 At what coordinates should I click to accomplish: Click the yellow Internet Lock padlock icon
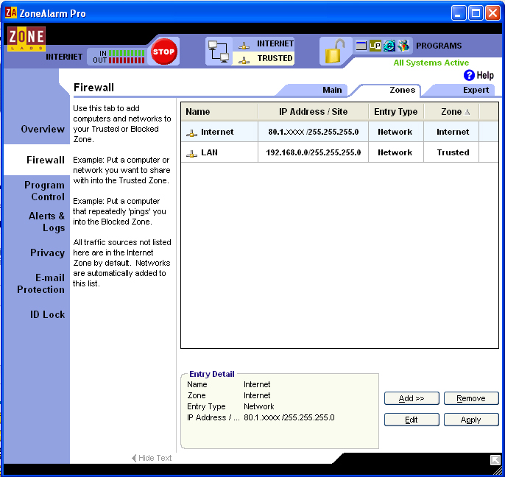(334, 52)
